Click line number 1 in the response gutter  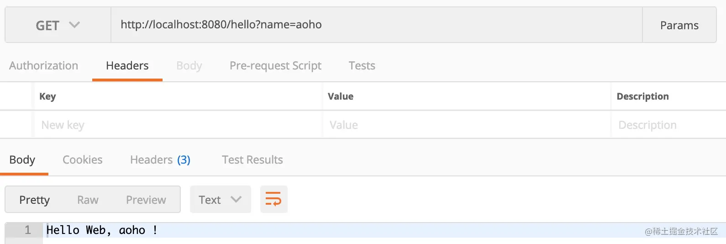pyautogui.click(x=27, y=230)
